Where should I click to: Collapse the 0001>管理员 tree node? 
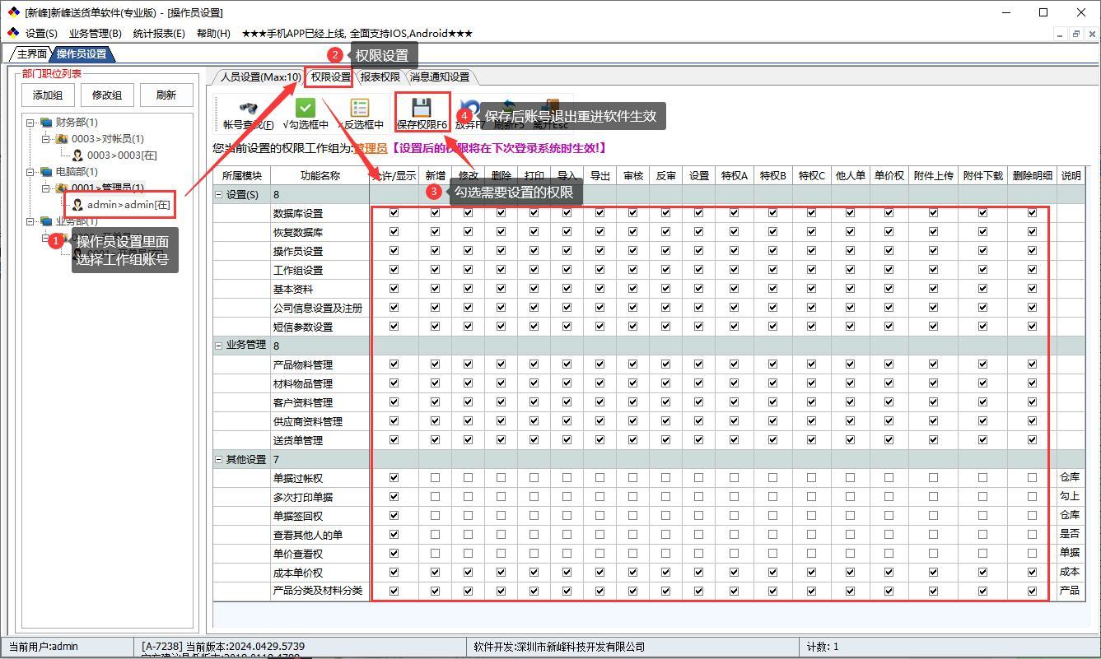47,188
